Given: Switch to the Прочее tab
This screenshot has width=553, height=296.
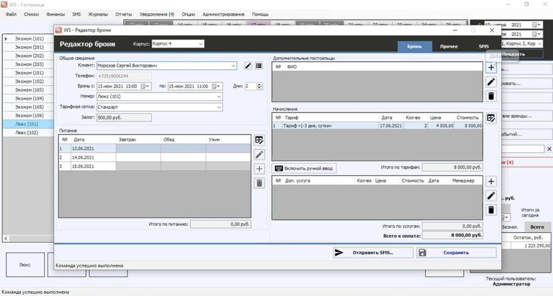Looking at the screenshot, I should pyautogui.click(x=449, y=46).
